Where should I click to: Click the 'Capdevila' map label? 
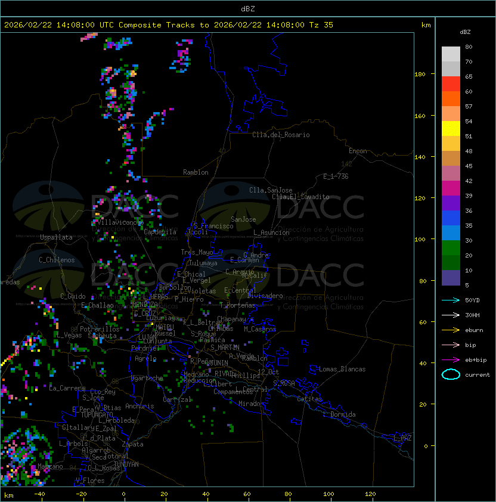click(x=160, y=232)
